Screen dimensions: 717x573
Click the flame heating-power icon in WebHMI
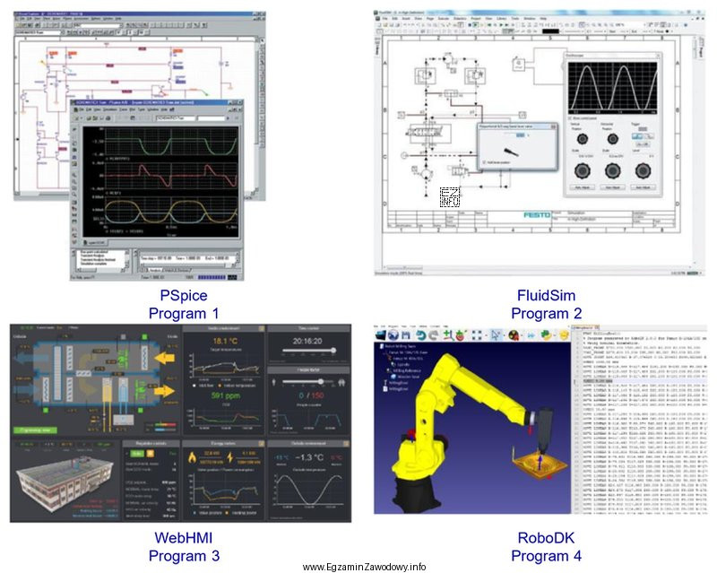point(192,456)
